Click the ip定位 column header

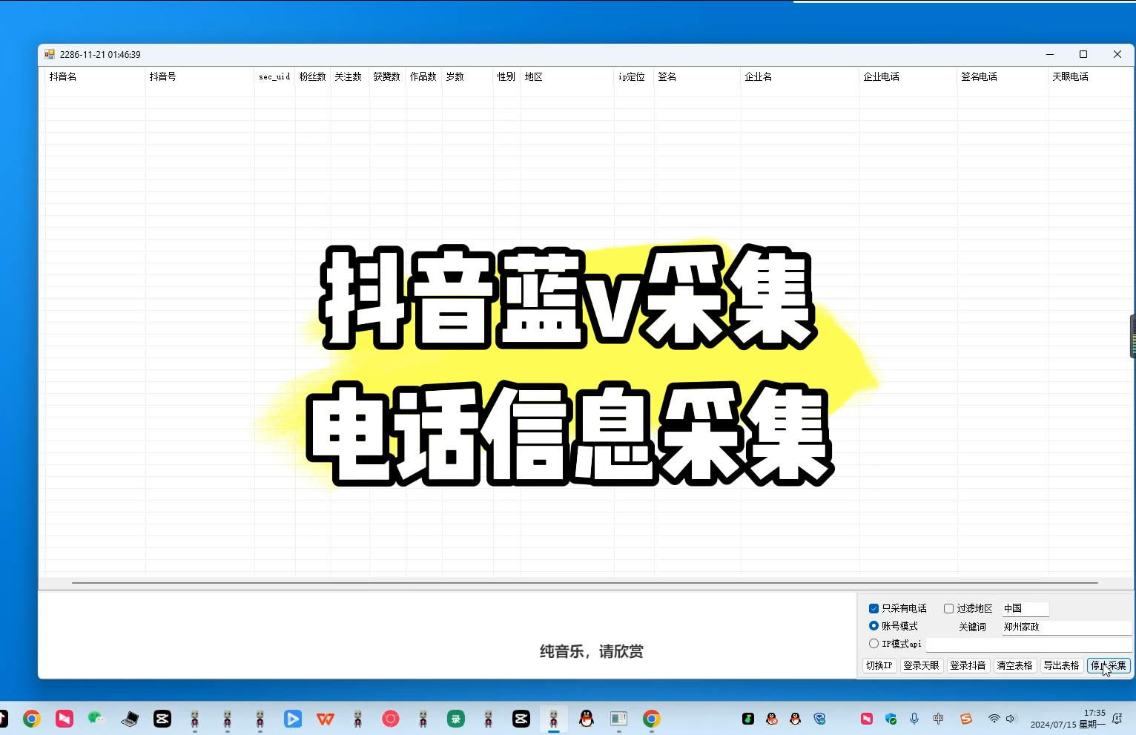tap(634, 76)
